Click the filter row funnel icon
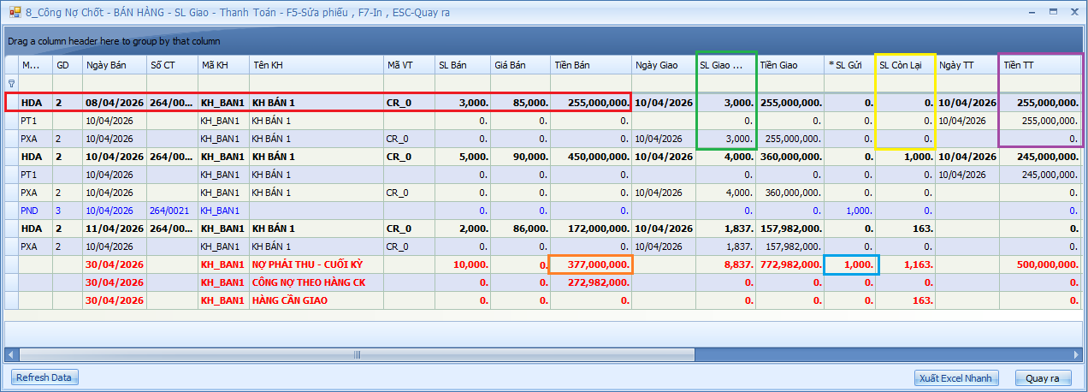This screenshot has height=392, width=1088. [11, 84]
